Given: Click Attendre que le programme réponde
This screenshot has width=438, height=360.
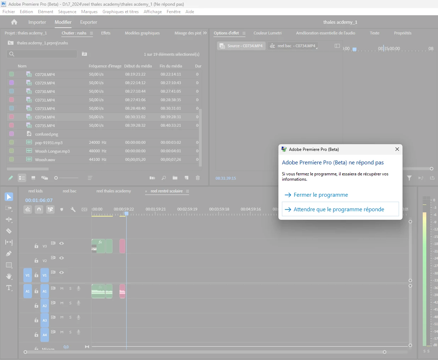Looking at the screenshot, I should tap(340, 209).
